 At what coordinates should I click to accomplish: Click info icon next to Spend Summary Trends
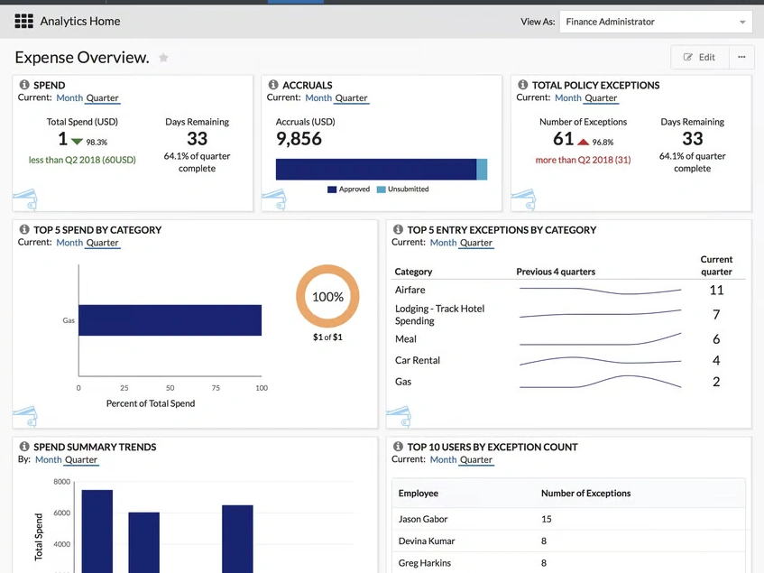(x=24, y=447)
